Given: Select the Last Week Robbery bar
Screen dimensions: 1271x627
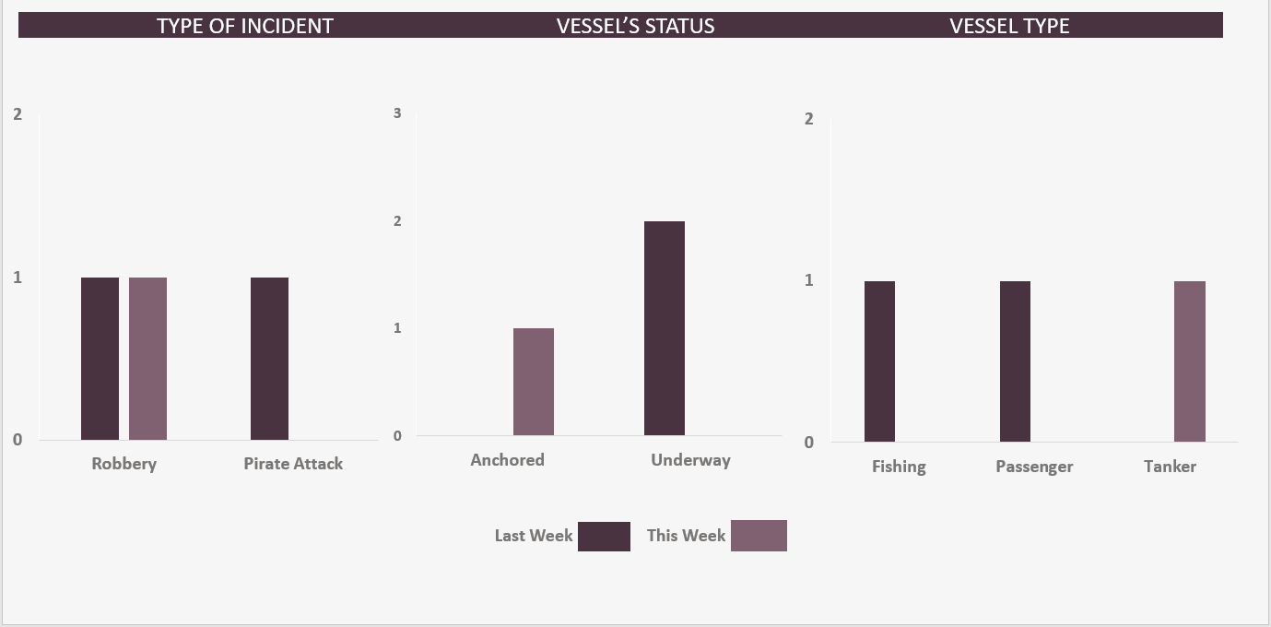Looking at the screenshot, I should (100, 359).
